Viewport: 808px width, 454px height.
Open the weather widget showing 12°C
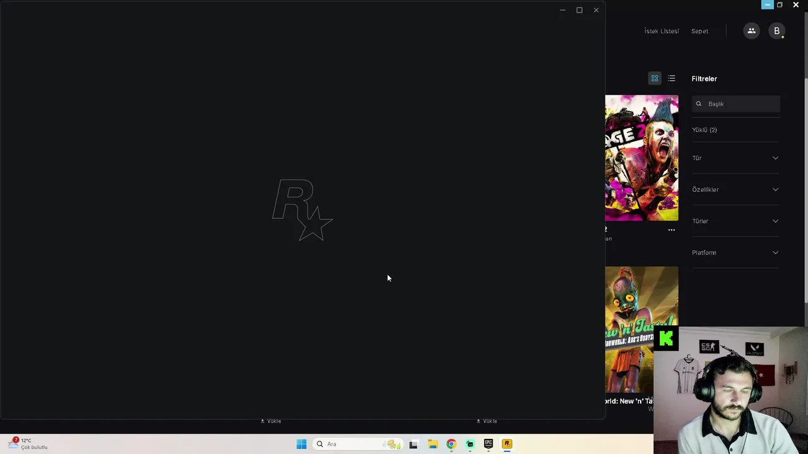pyautogui.click(x=28, y=444)
